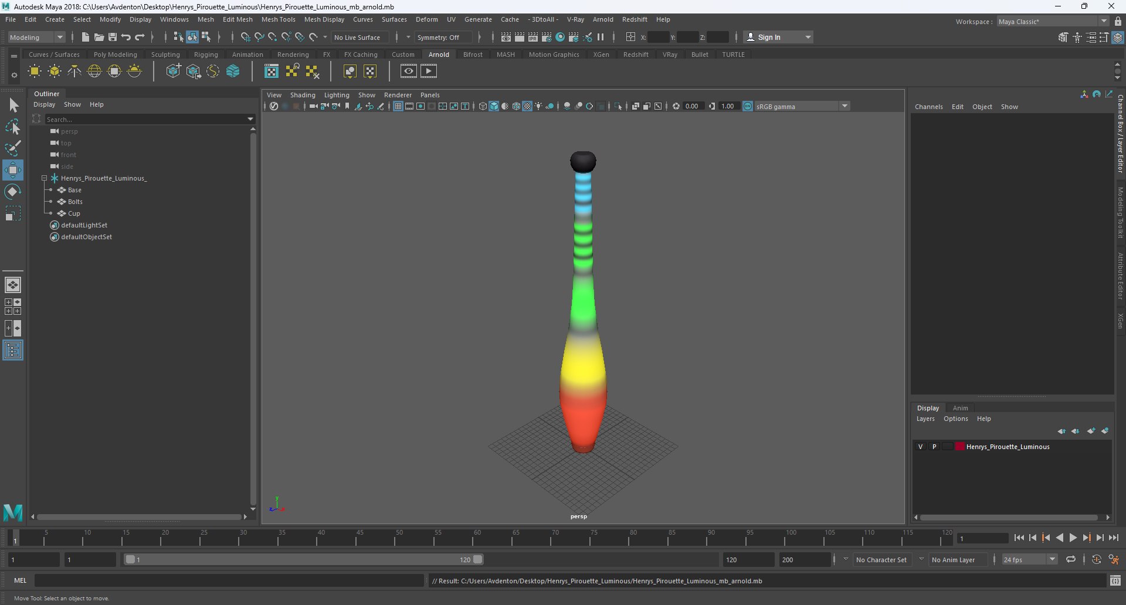1126x605 pixels.
Task: Toggle textured display checker icon in viewport
Action: [x=527, y=106]
